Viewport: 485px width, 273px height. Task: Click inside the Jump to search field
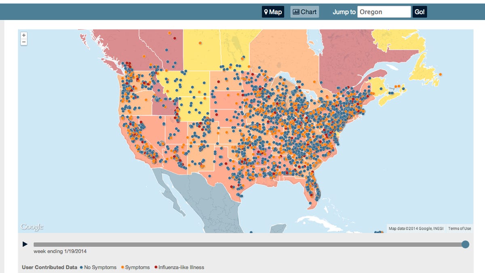point(384,12)
